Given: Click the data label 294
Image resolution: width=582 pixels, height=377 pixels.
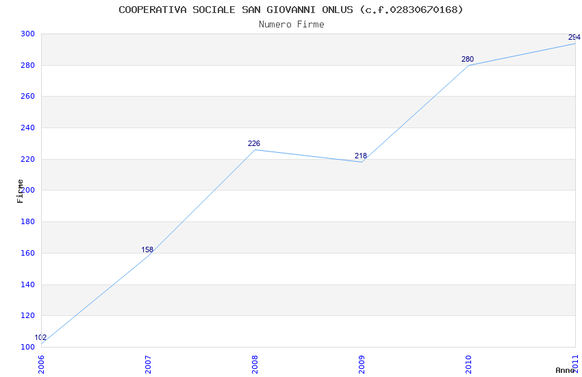Looking at the screenshot, I should [x=574, y=37].
